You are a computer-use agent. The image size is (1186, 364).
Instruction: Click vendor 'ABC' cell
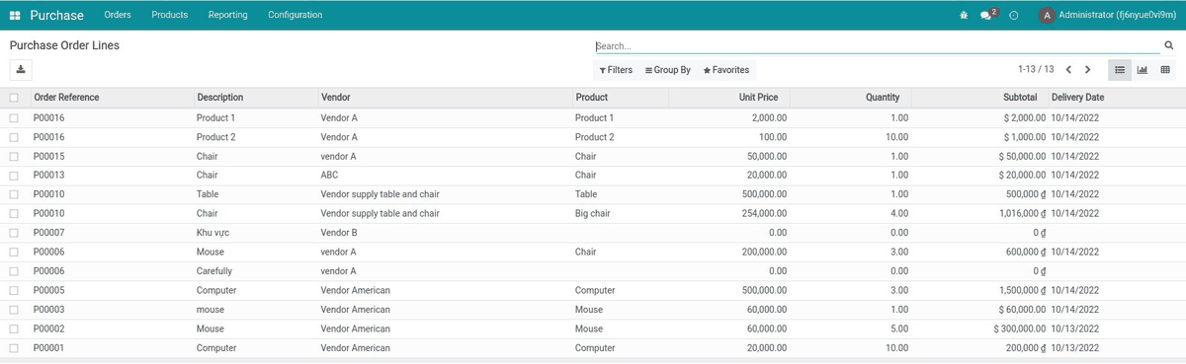pos(330,176)
